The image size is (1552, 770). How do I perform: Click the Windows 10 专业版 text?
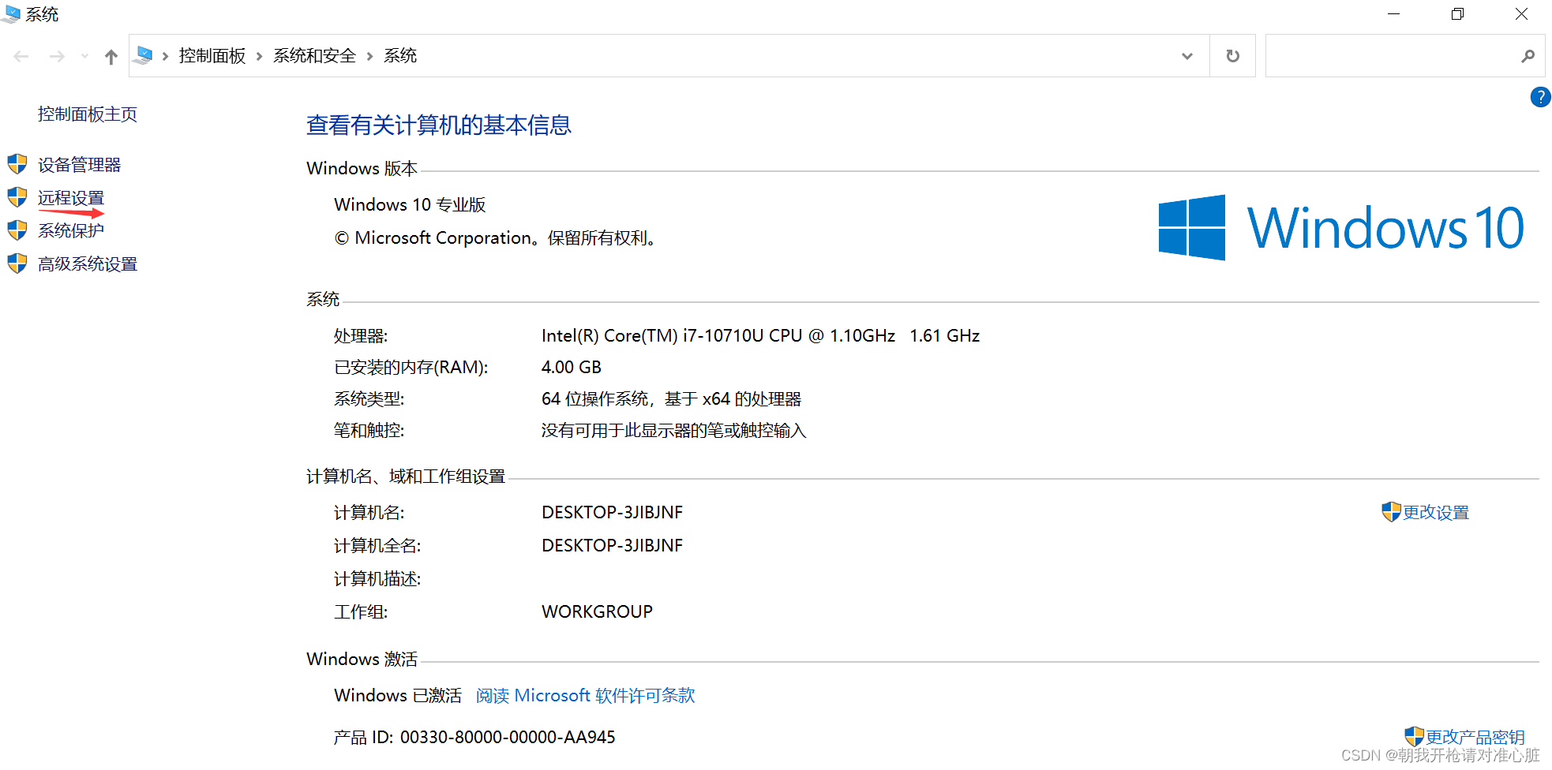click(410, 205)
